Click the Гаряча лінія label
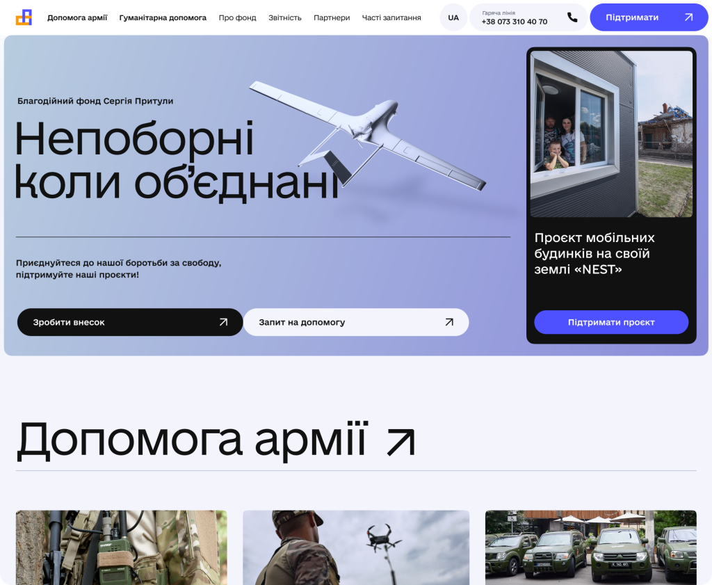 (x=498, y=13)
